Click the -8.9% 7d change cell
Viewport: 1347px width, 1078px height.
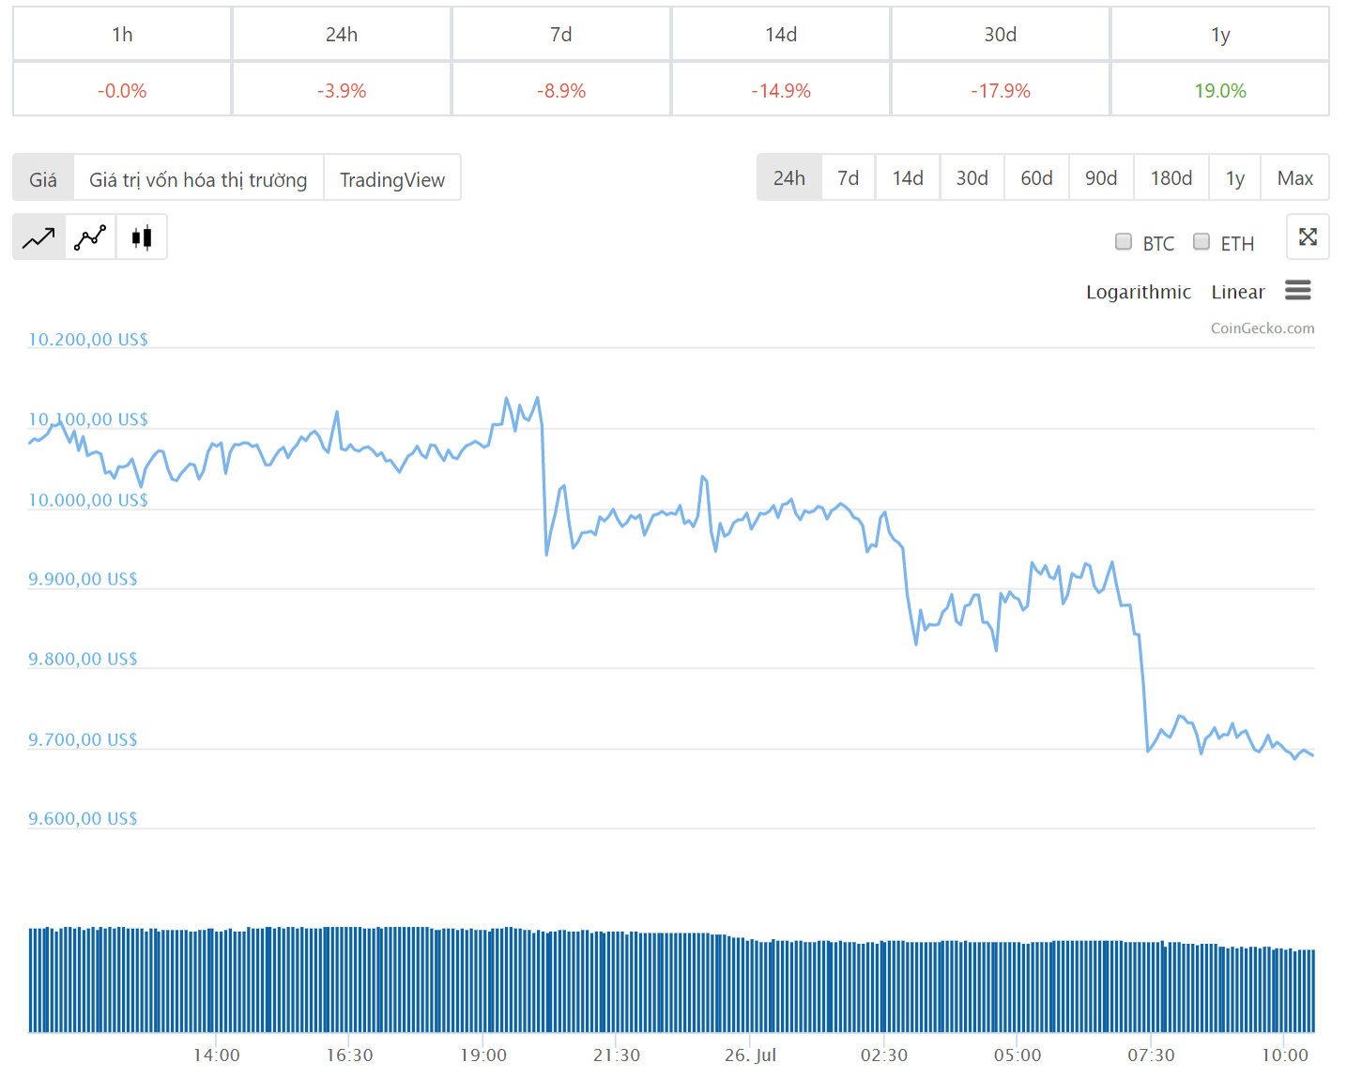[x=561, y=90]
